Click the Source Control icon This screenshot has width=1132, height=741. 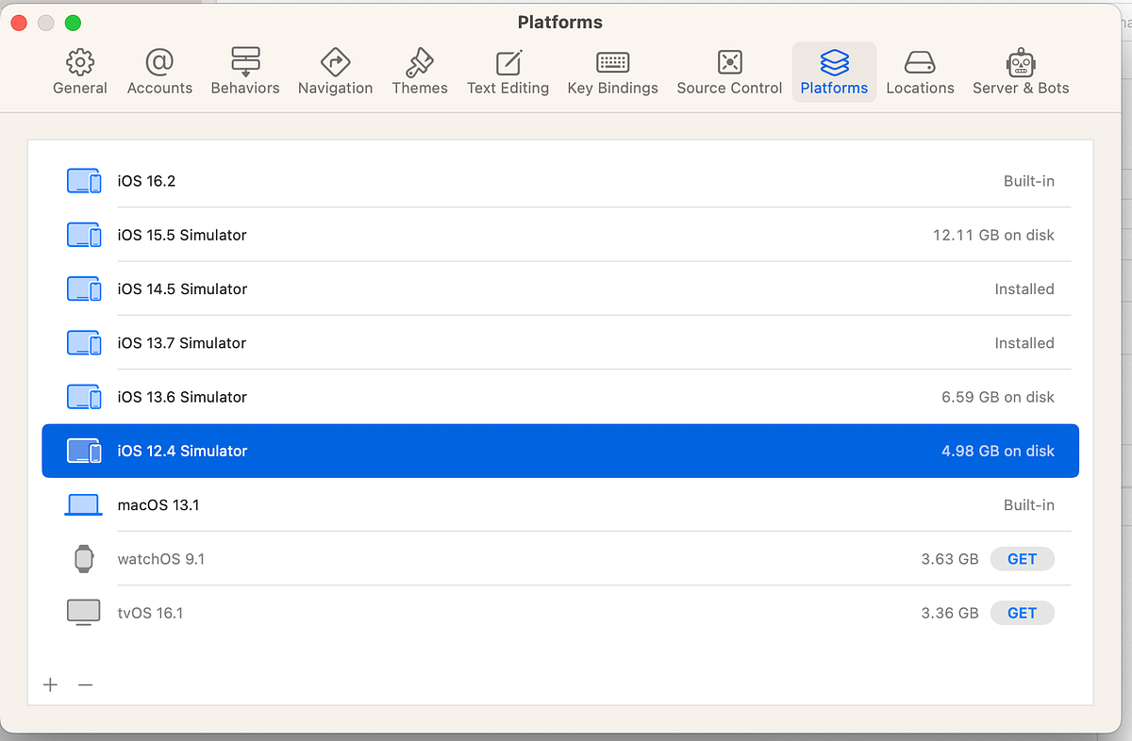tap(728, 71)
